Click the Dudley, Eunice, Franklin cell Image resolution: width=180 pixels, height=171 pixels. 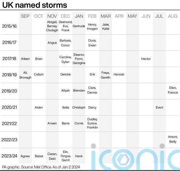click(92, 123)
